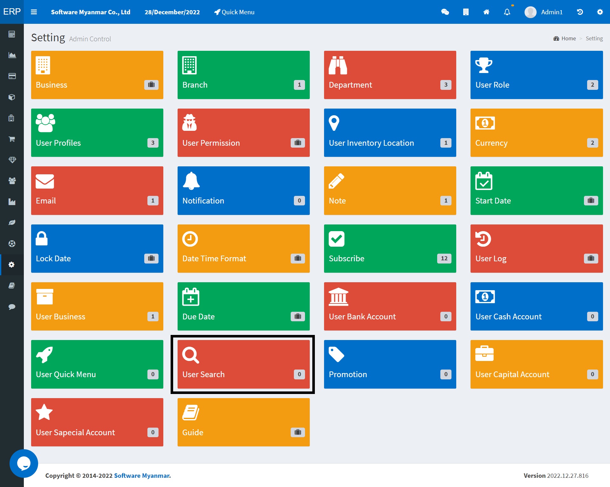Open settings gear in top bar
The width and height of the screenshot is (610, 487).
click(600, 12)
